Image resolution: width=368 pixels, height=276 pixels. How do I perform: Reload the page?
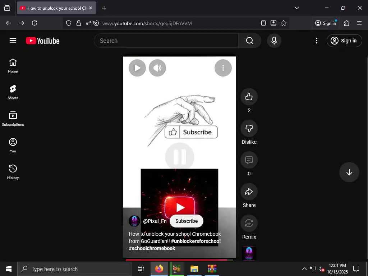(34, 23)
